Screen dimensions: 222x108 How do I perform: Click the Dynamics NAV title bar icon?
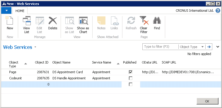[x=4, y=4]
